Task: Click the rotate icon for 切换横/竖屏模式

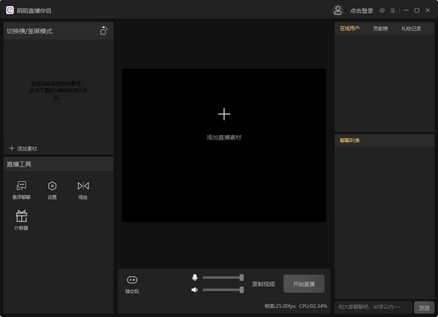Action: [x=104, y=31]
